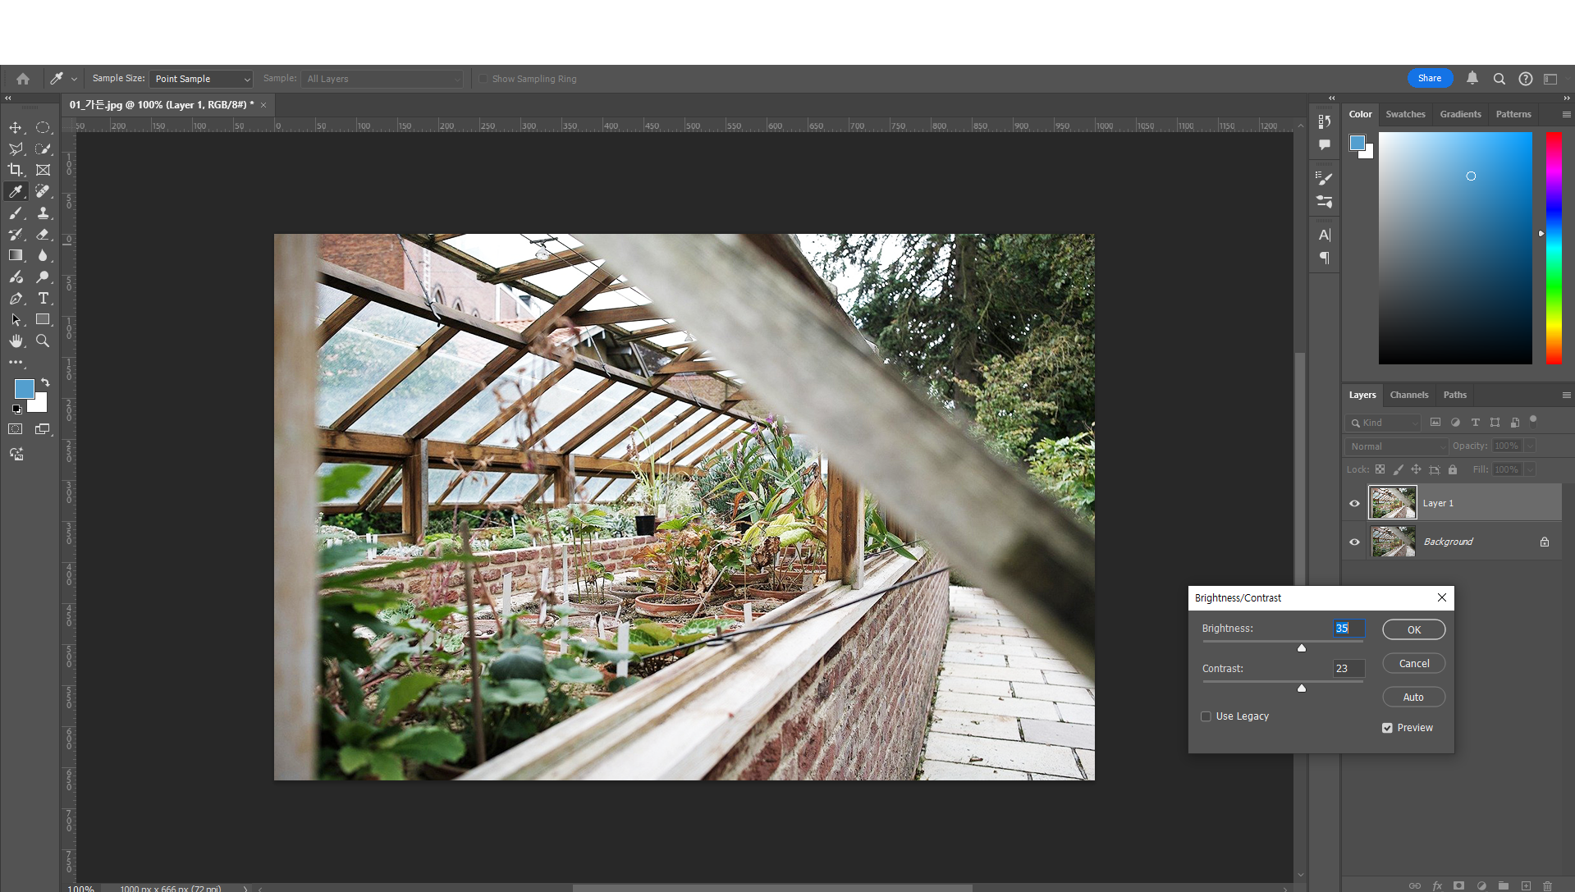Viewport: 1575px width, 892px height.
Task: Open the Character panel icon
Action: 1324,235
